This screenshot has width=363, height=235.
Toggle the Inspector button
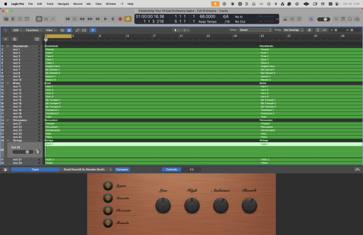13,19
